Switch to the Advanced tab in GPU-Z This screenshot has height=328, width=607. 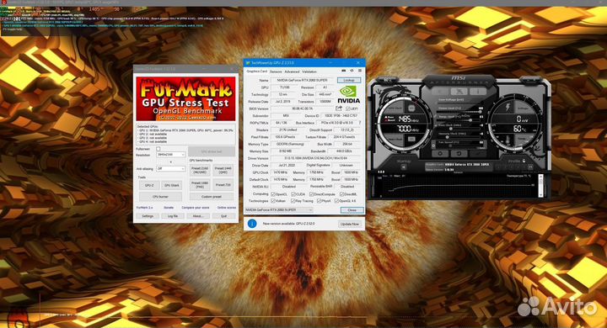coord(292,71)
